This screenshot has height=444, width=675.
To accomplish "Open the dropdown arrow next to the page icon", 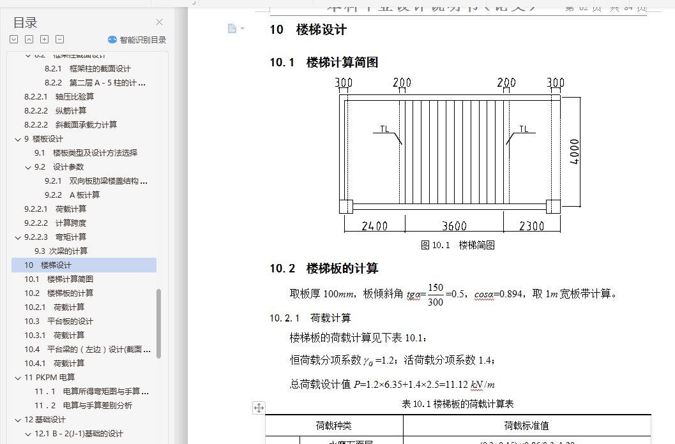I will (243, 29).
